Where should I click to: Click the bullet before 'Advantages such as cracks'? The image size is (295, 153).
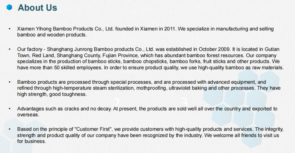click(x=9, y=109)
